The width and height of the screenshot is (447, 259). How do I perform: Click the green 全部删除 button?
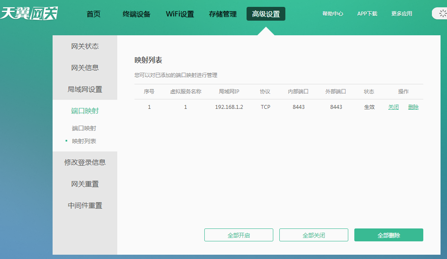tap(389, 235)
